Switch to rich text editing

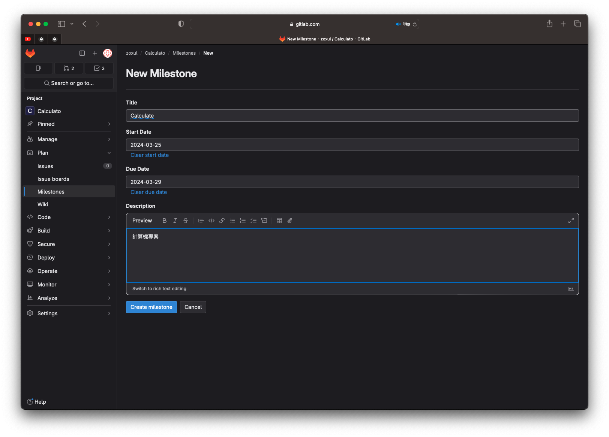tap(159, 289)
